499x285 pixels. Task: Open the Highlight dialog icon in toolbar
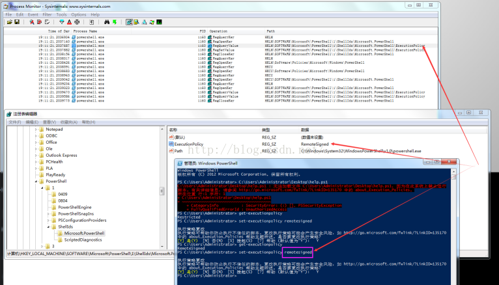[69, 22]
